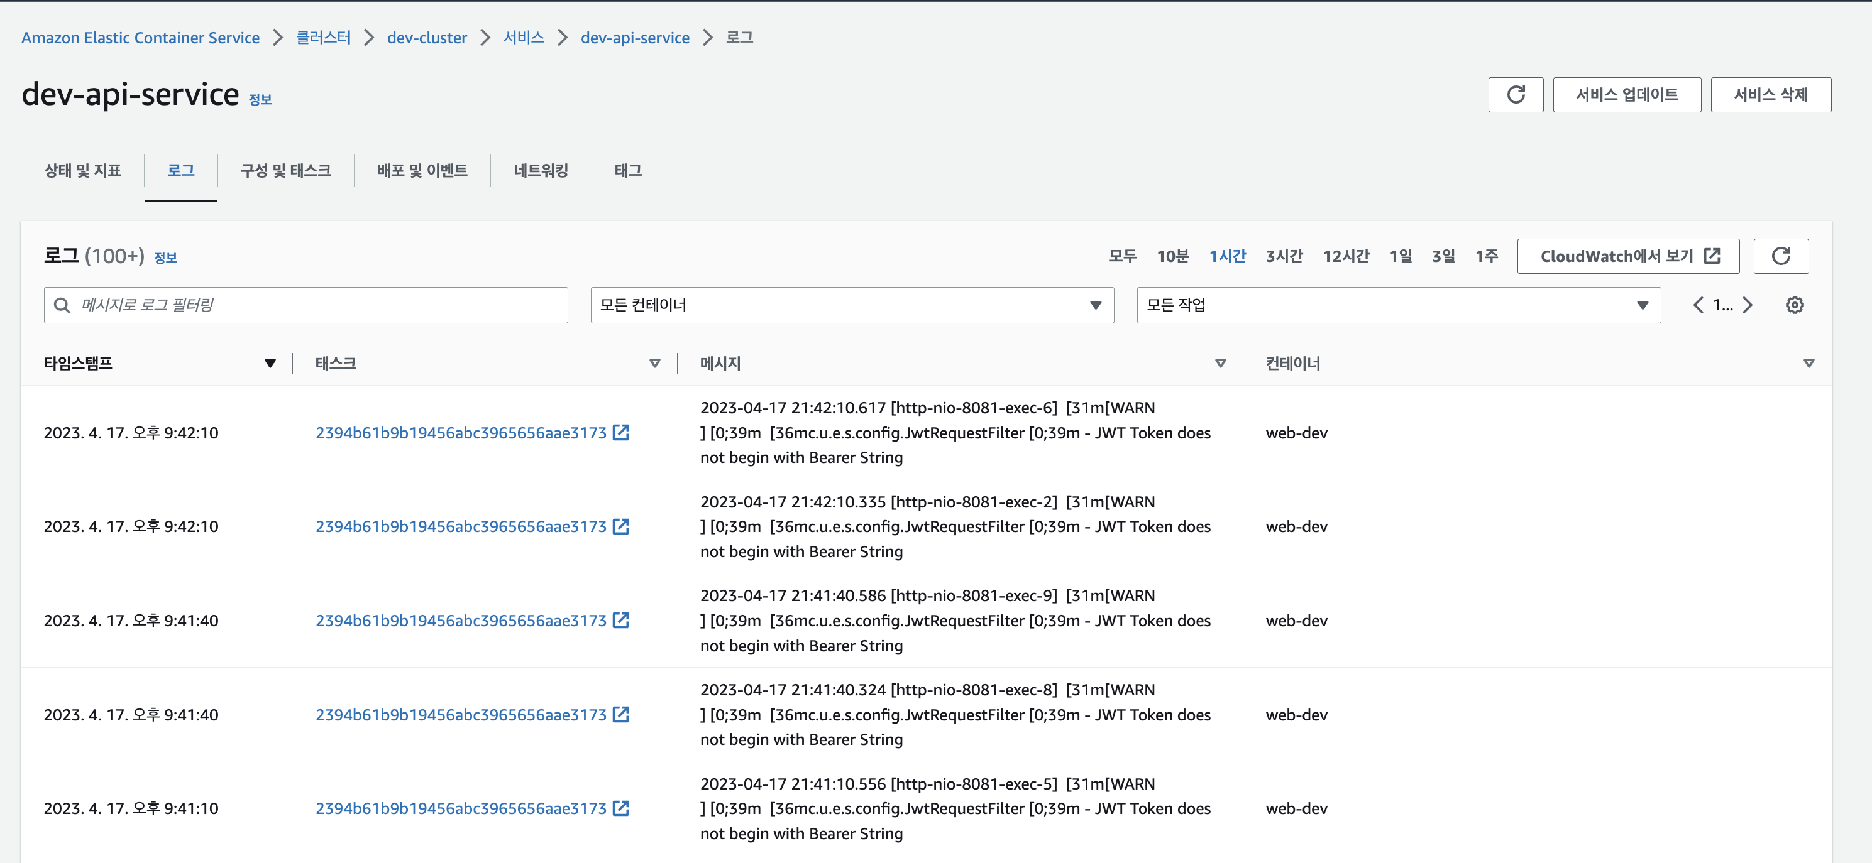This screenshot has height=863, width=1872.
Task: Open dev-cluster breadcrumb link
Action: coord(427,38)
